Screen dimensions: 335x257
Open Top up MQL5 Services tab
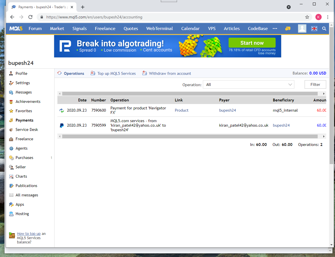[113, 73]
